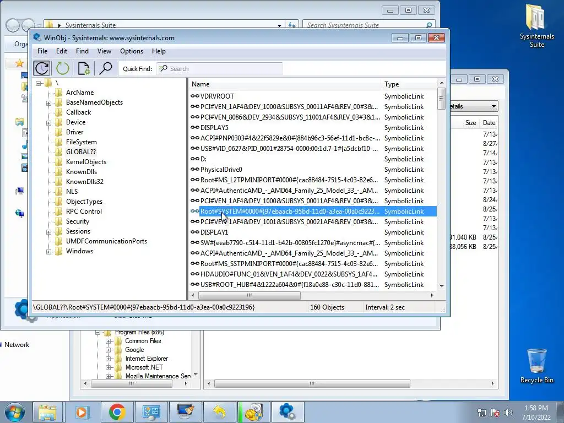The width and height of the screenshot is (564, 423).
Task: Open the Options menu
Action: 132,51
